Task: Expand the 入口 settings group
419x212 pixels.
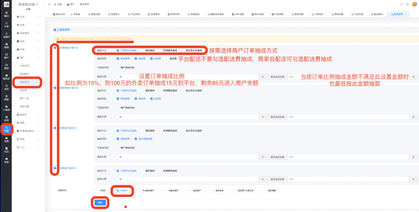Action: coord(28,147)
